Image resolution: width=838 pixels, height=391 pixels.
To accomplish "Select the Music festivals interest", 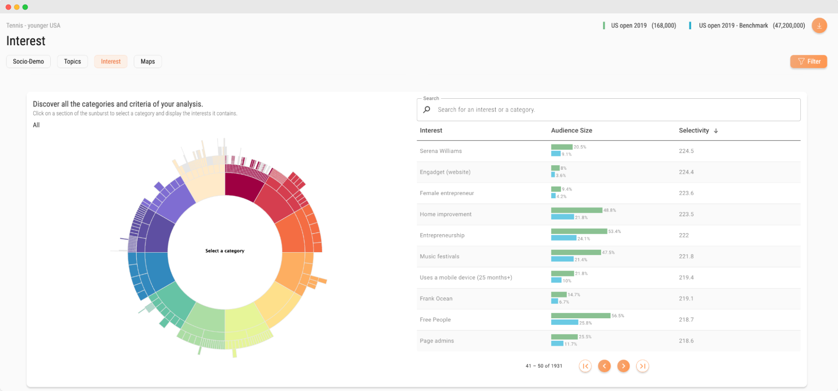I will 439,256.
